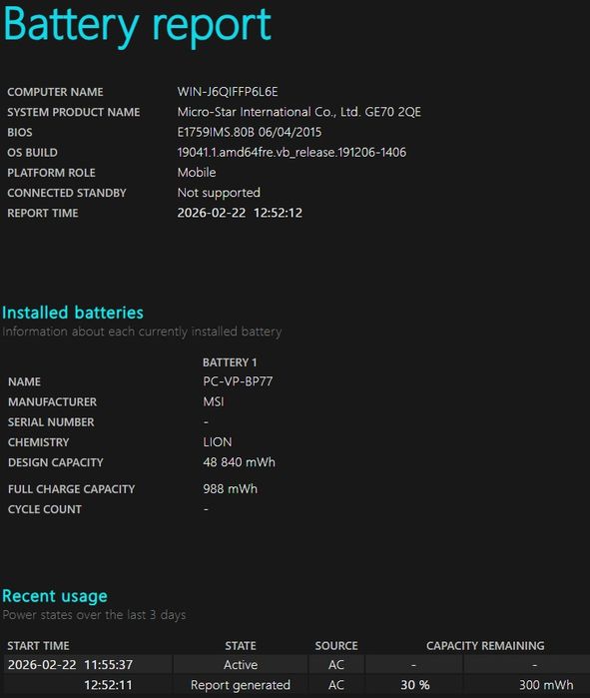The image size is (590, 698).
Task: Select 'Power states over the last 3 days' subtitle
Action: (94, 615)
